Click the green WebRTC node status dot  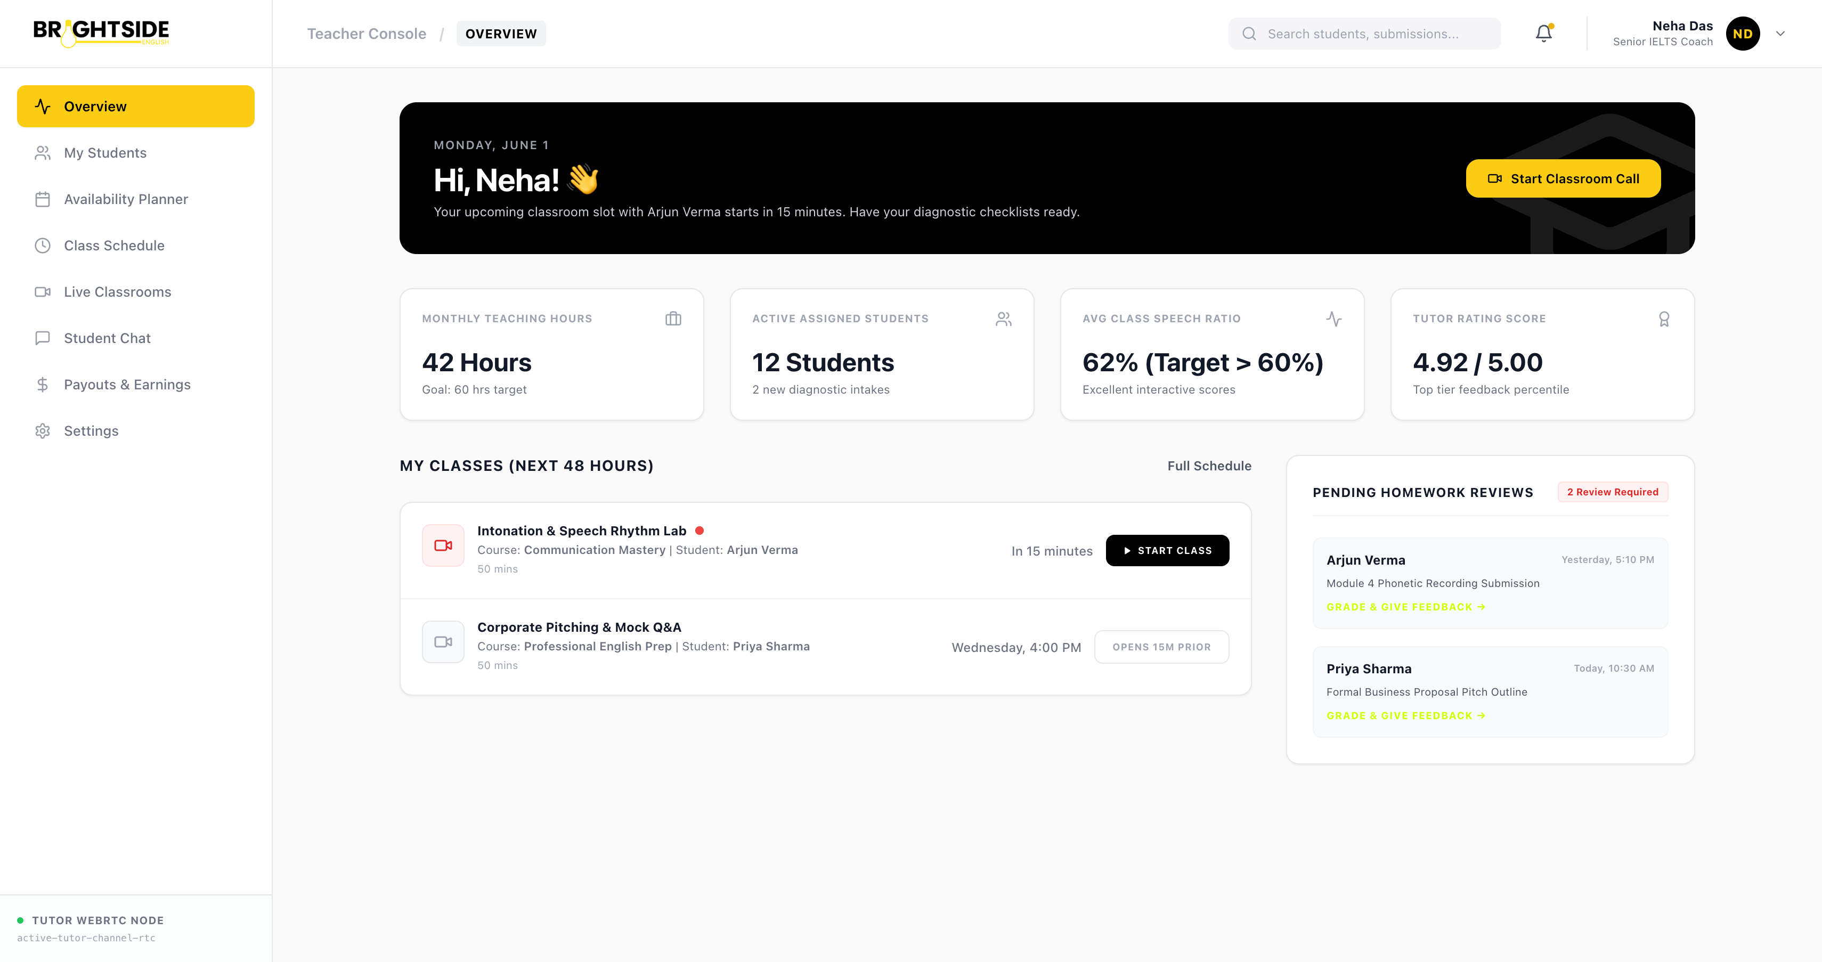[x=21, y=920]
